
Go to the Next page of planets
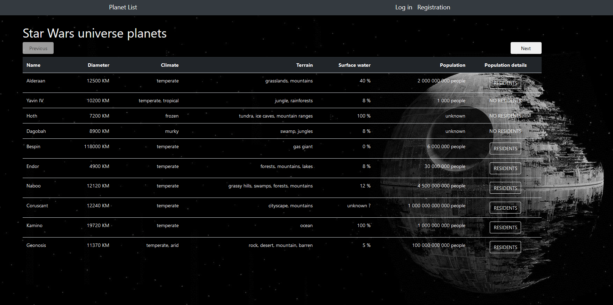point(526,48)
